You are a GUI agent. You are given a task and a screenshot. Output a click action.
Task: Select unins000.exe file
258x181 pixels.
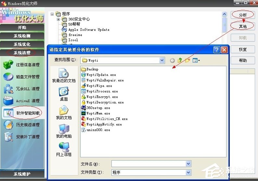coord(96,130)
